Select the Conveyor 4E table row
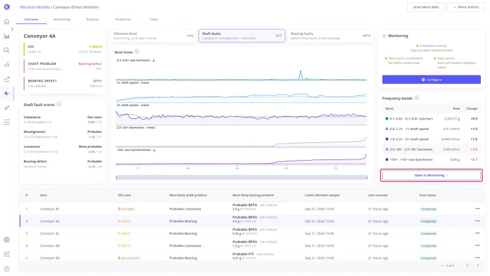Image resolution: width=490 pixels, height=276 pixels. click(252, 209)
